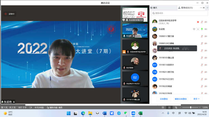Close the members panel with the X
209x117 pixels.
(x=204, y=8)
